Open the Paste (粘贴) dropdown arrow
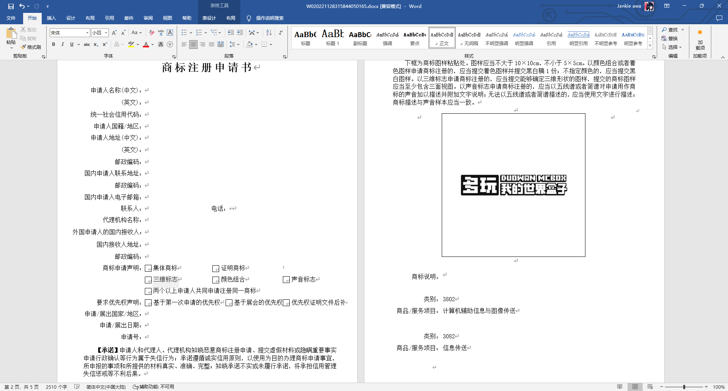This screenshot has height=391, width=728. (x=11, y=47)
